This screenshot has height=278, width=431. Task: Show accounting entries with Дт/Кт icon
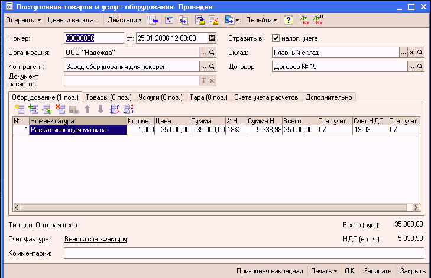pos(305,20)
